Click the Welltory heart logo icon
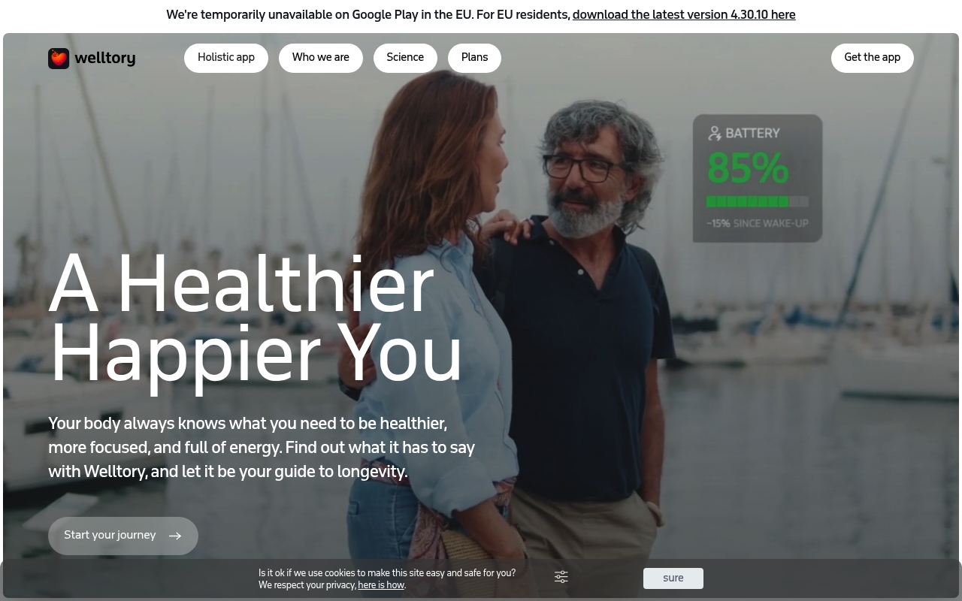 coord(59,59)
